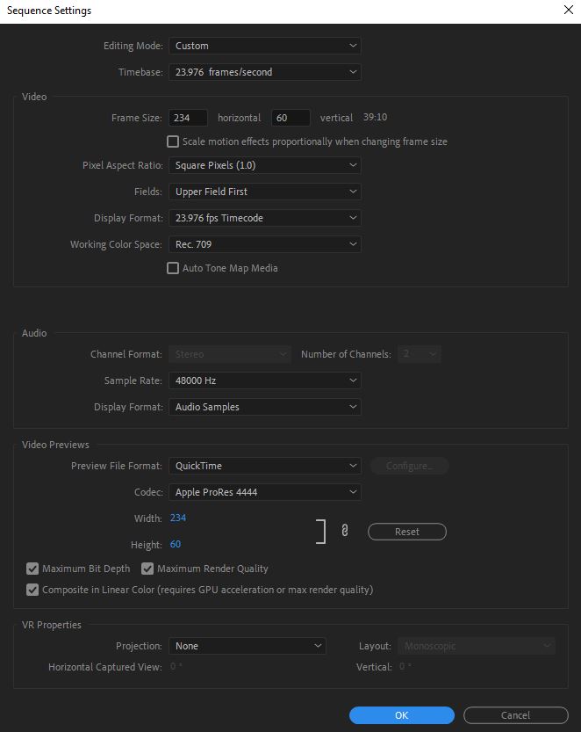Open the Editing Mode dropdown

[265, 45]
